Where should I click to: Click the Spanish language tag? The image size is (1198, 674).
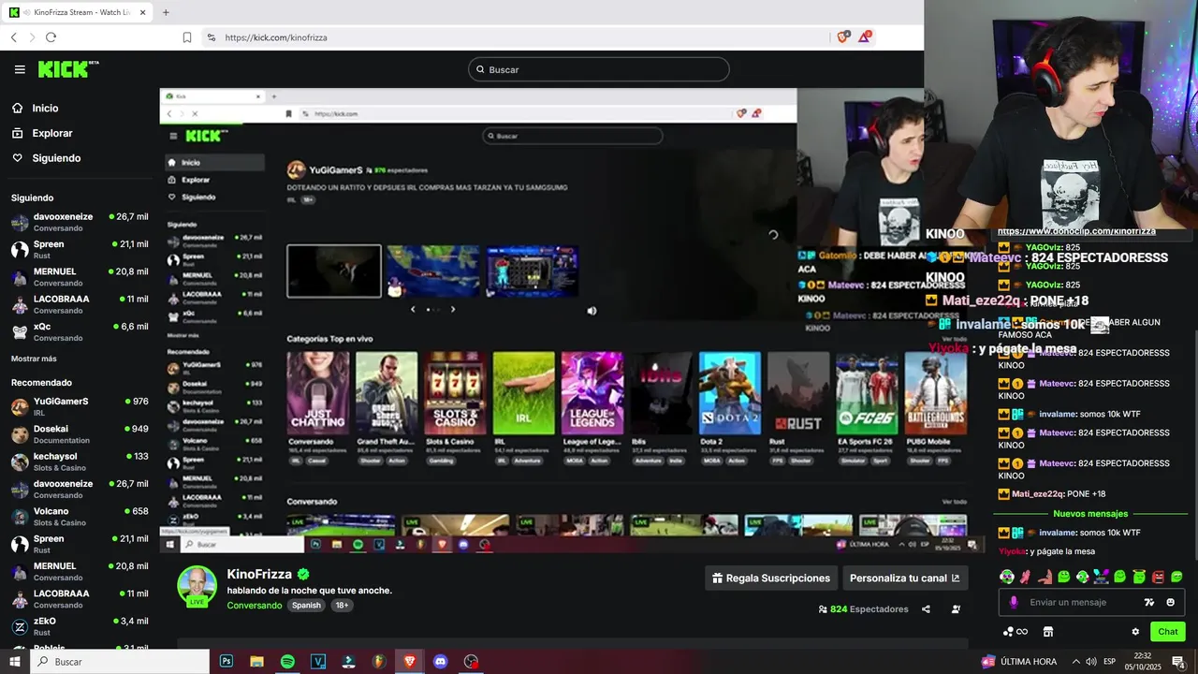(306, 606)
